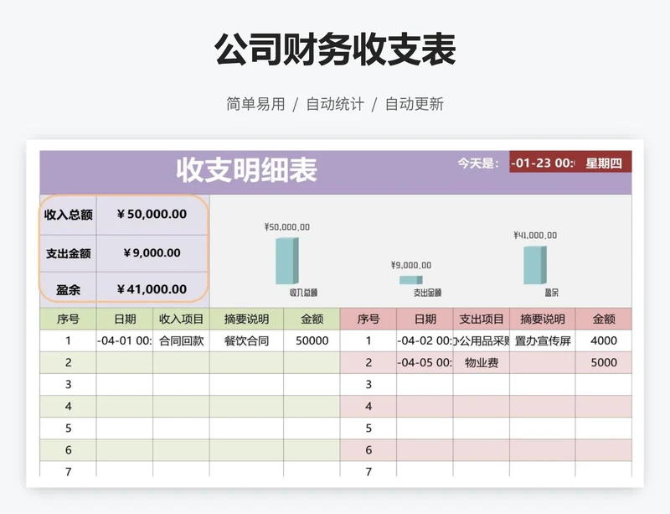Select the expense date cell -04-05 00:
This screenshot has height=514, width=670.
[425, 362]
